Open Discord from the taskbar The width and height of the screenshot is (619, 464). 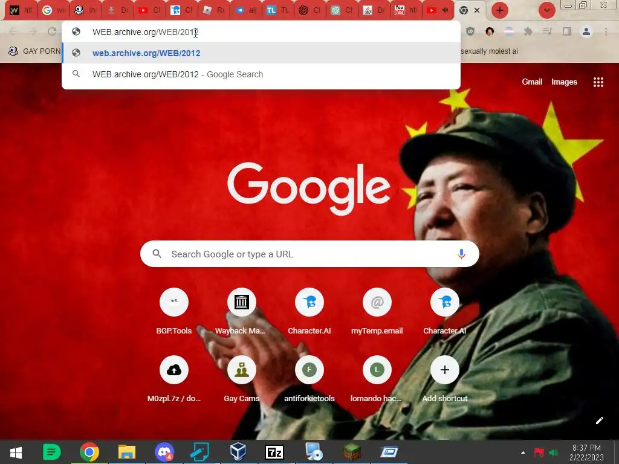click(x=164, y=452)
